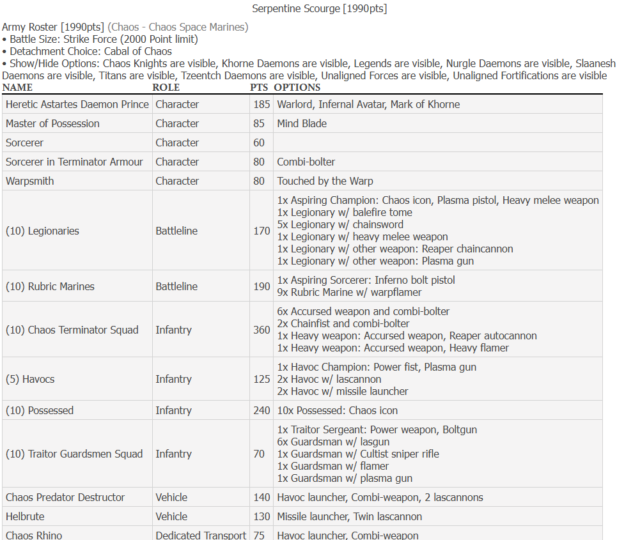Click '(Chaos - Chaos Space Marines)' faction text
This screenshot has height=540, width=640.
[x=178, y=27]
